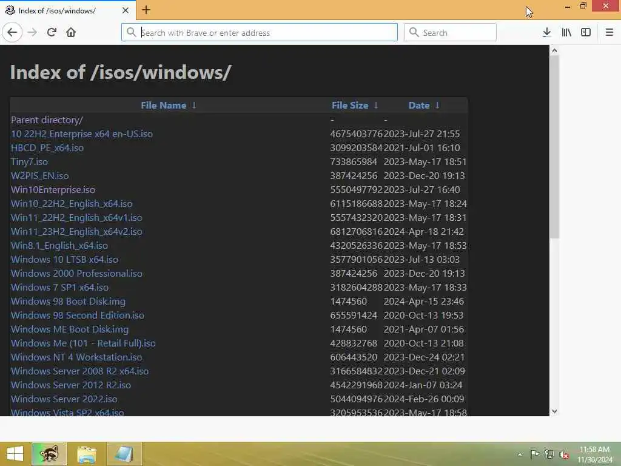Open the Library bookmarks icon
The width and height of the screenshot is (621, 466).
tap(566, 32)
